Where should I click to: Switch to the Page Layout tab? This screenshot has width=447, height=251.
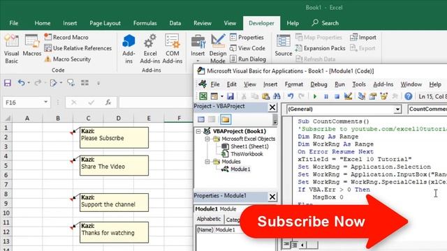(x=105, y=23)
